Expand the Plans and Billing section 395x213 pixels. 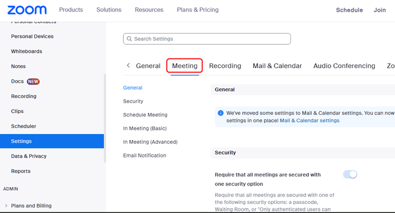pyautogui.click(x=6, y=205)
